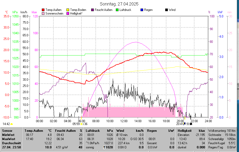
Task: Click the pink 'min' axis unit label
Action: point(229,12)
